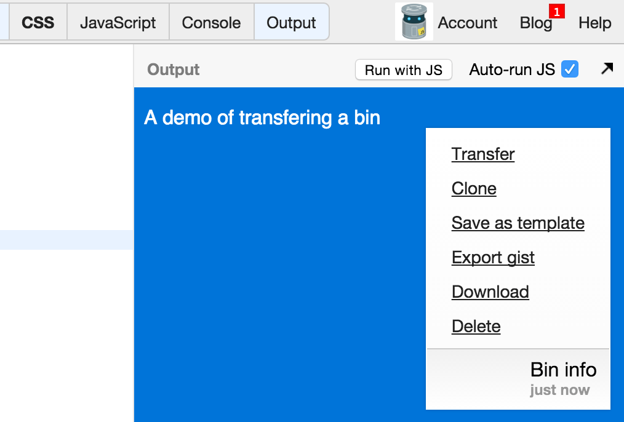Save the bin as a template
The image size is (624, 422).
(x=518, y=223)
